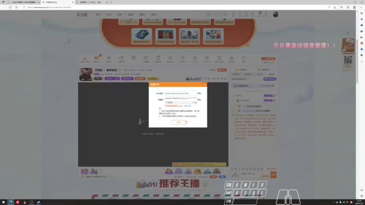Click the stream key text field
Image resolution: width=365 pixels, height=205 pixels.
[x=181, y=99]
